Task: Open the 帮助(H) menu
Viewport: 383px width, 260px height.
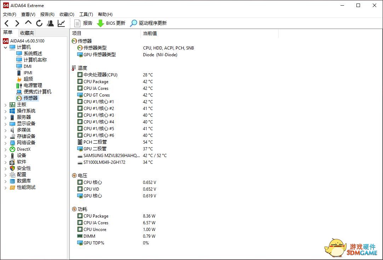Action: (x=105, y=15)
